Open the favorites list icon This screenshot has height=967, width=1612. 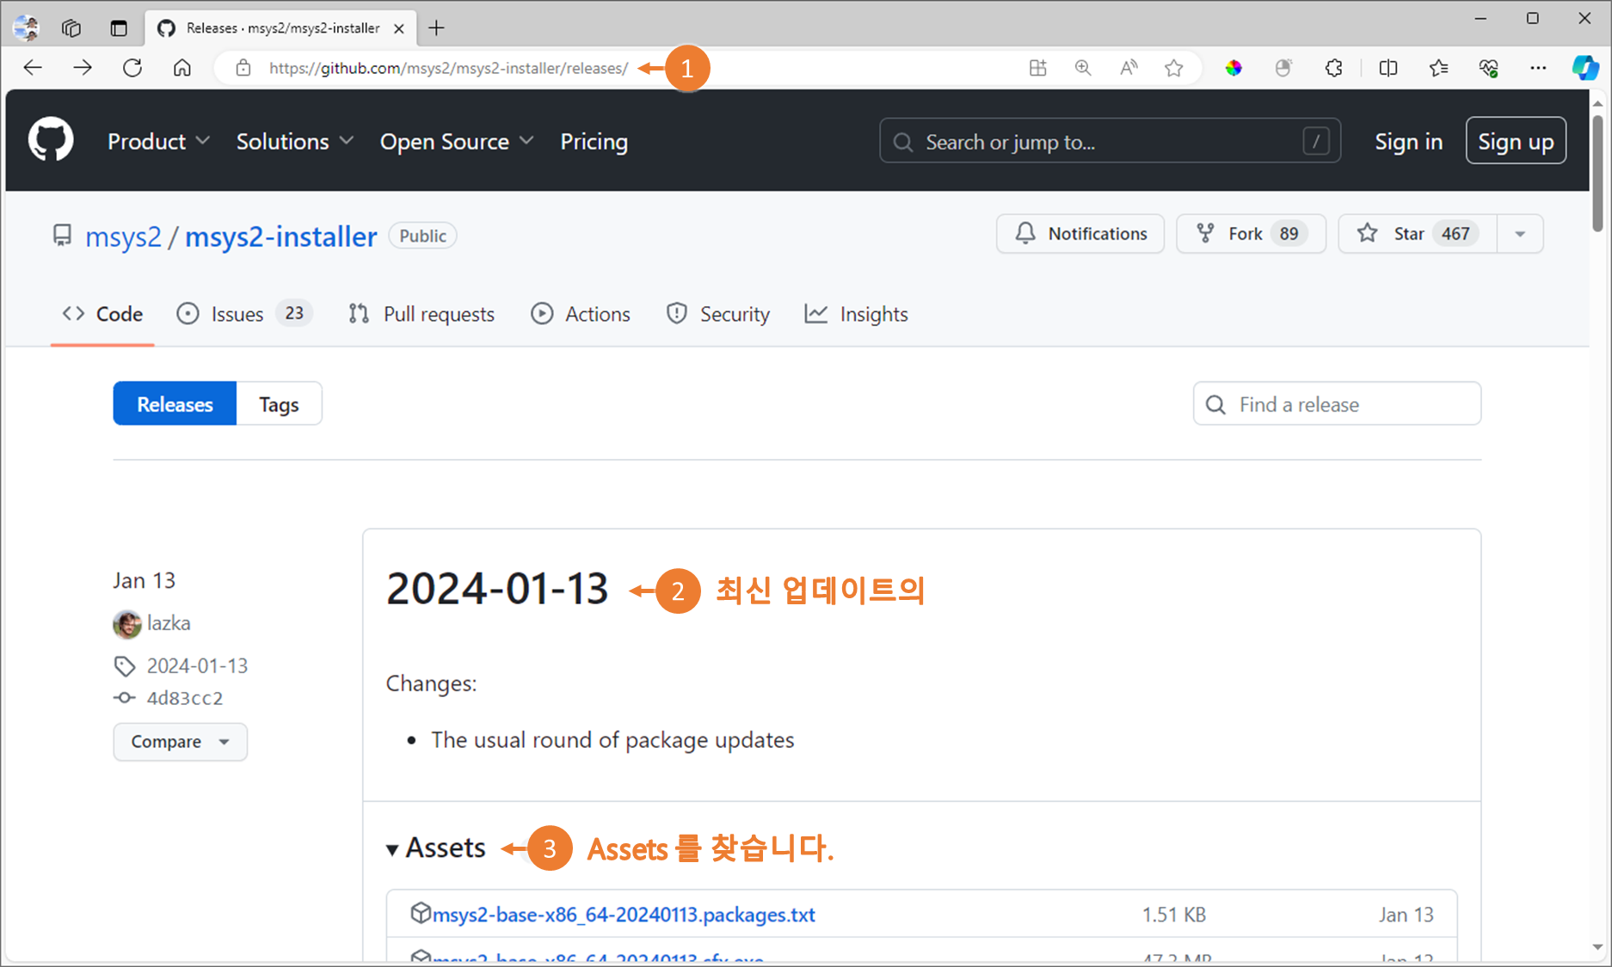tap(1438, 68)
